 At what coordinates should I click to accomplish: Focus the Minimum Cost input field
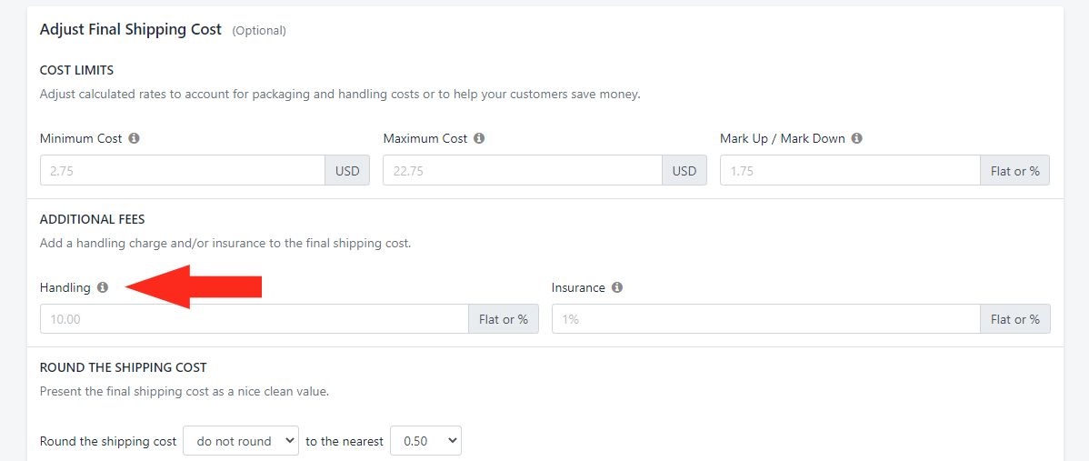pyautogui.click(x=182, y=170)
